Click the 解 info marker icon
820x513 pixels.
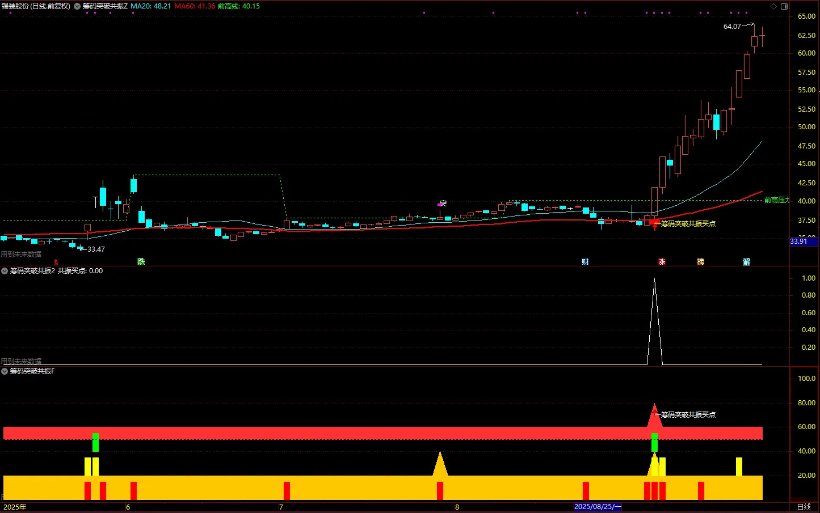[x=746, y=261]
